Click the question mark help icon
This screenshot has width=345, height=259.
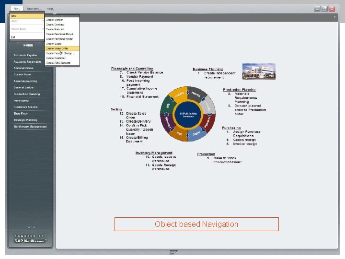334,17
